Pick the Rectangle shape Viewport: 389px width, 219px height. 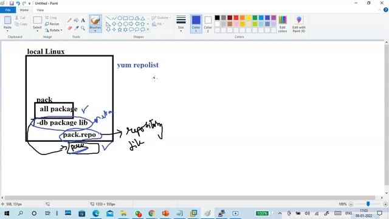pos(126,18)
